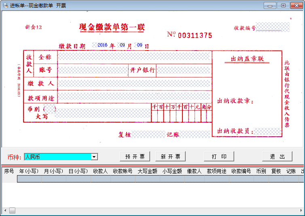
Task: Click the 收款人 column header
Action: pos(100,171)
